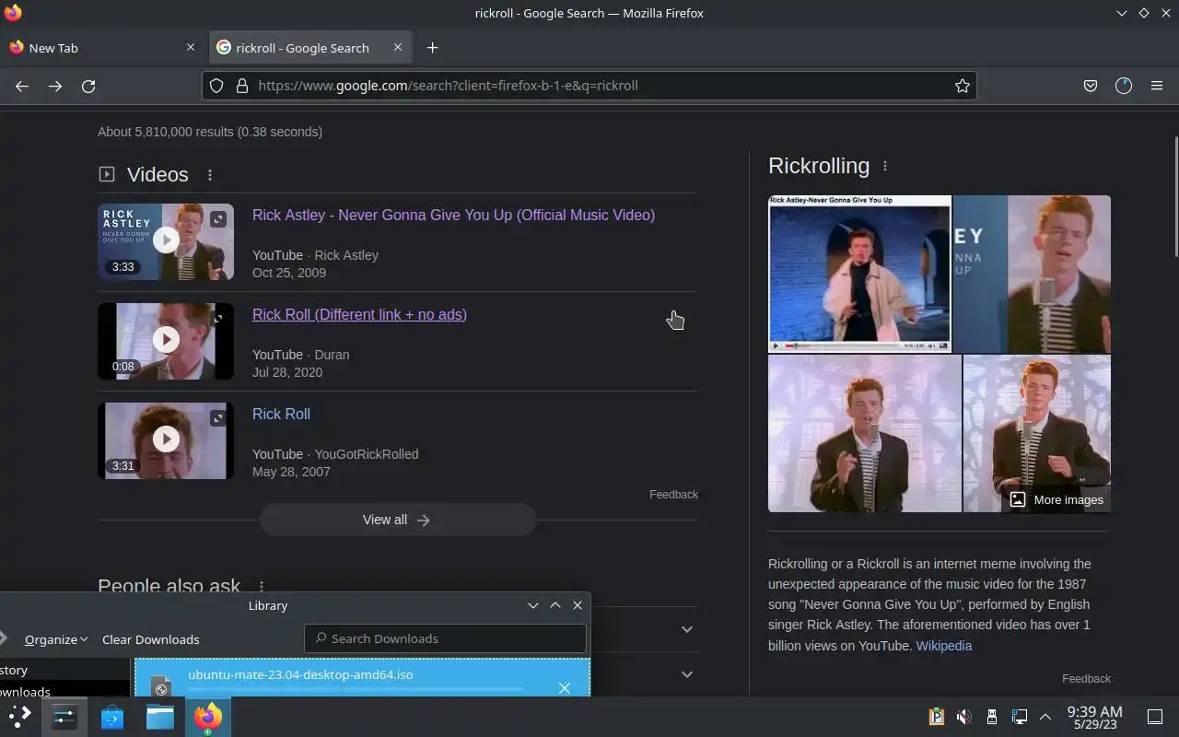Viewport: 1179px width, 737px height.
Task: Click Clear Downloads in Library window
Action: tap(150, 639)
